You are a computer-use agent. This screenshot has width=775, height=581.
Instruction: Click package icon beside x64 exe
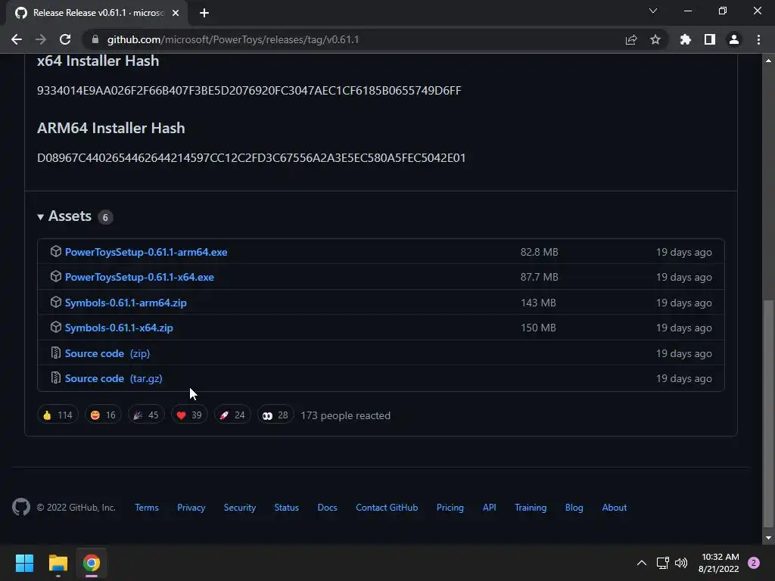click(x=56, y=277)
